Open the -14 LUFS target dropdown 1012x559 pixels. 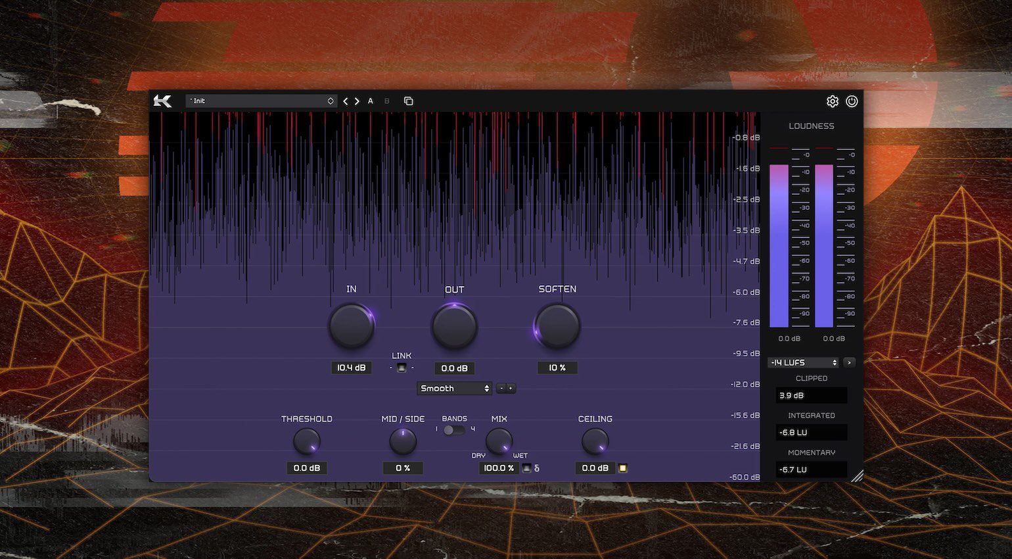pos(803,362)
